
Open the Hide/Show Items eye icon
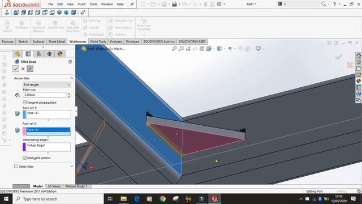coord(230,49)
